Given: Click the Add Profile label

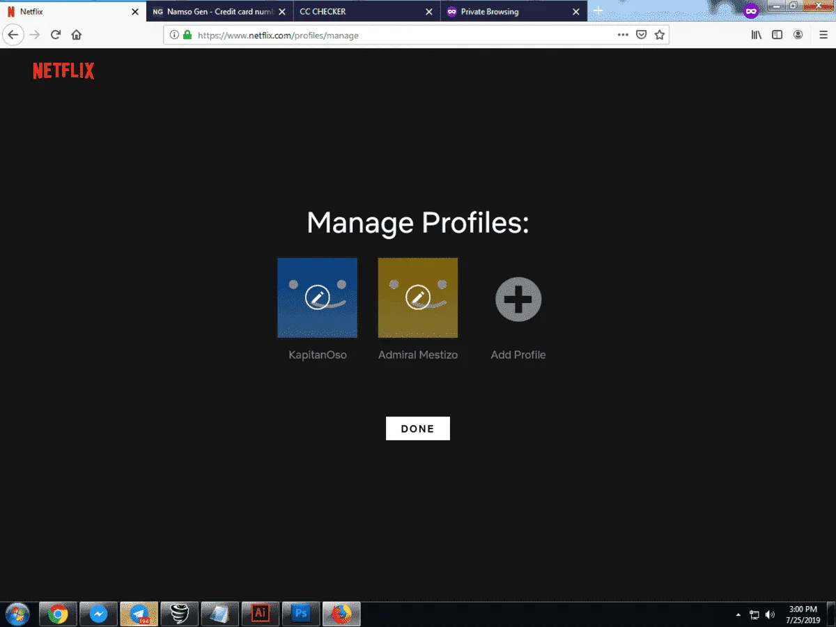Looking at the screenshot, I should tap(518, 355).
